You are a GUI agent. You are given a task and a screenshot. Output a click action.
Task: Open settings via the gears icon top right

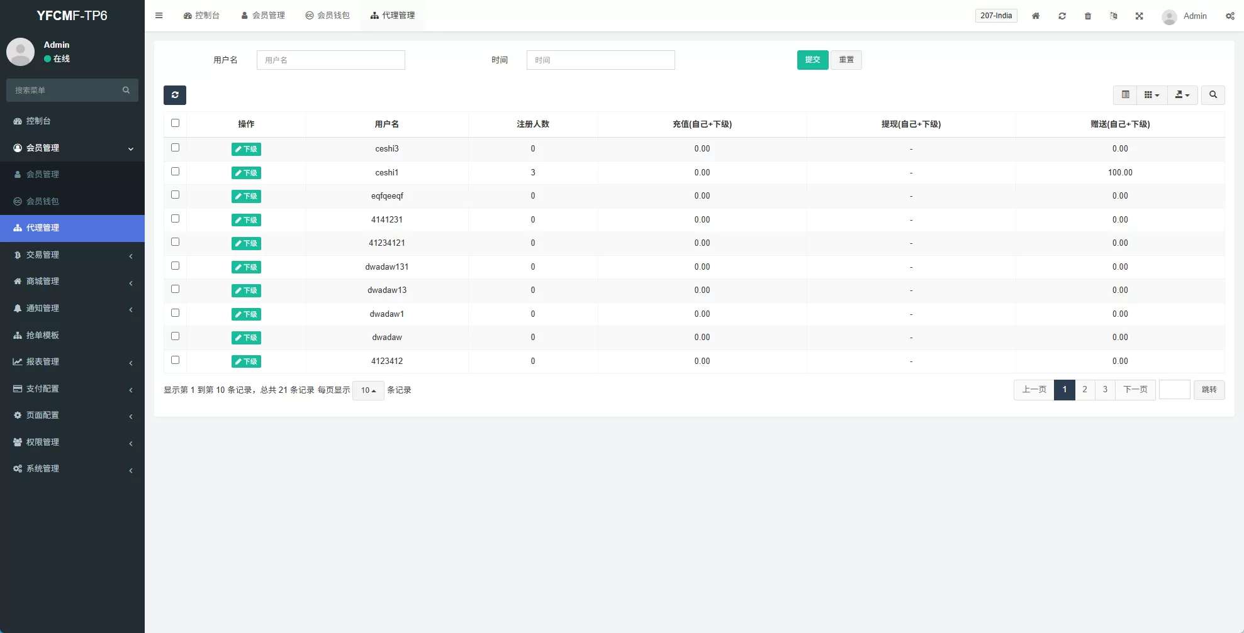click(1230, 16)
